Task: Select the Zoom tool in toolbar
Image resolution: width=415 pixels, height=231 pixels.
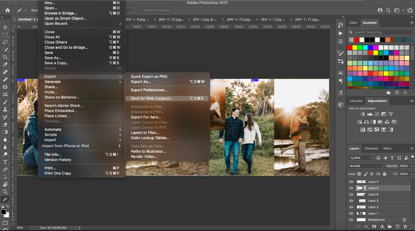Action: click(x=5, y=192)
